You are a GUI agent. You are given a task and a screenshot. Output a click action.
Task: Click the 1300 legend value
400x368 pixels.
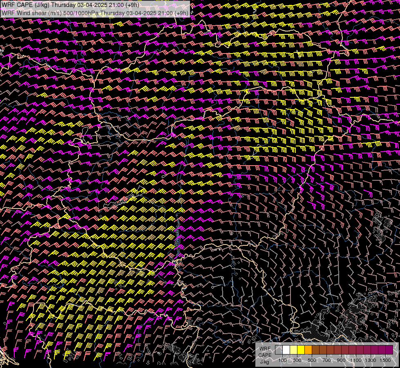coord(371,360)
